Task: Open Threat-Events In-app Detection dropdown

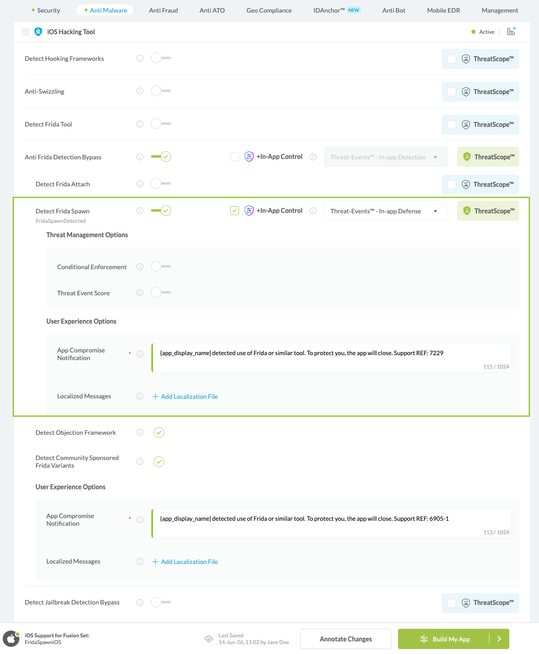Action: pos(386,157)
